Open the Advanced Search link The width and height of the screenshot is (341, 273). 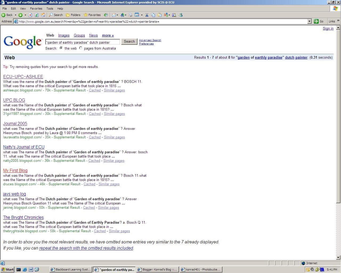coord(150,40)
